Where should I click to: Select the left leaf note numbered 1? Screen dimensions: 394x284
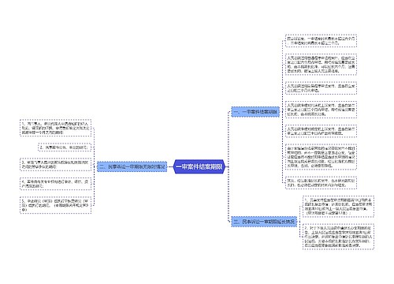(x=55, y=128)
